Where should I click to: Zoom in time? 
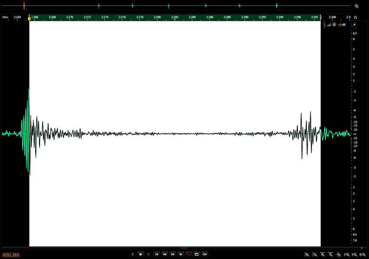[x=323, y=255]
